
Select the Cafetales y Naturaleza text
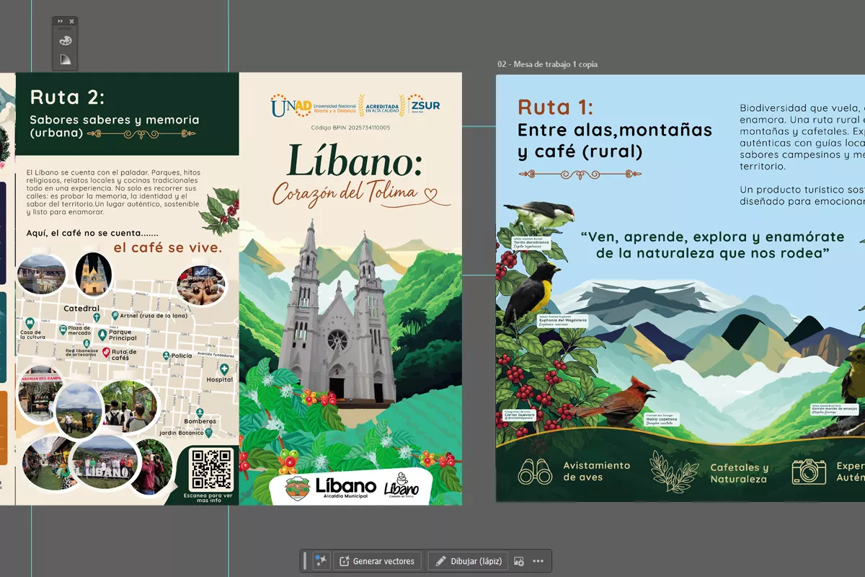coord(740,473)
